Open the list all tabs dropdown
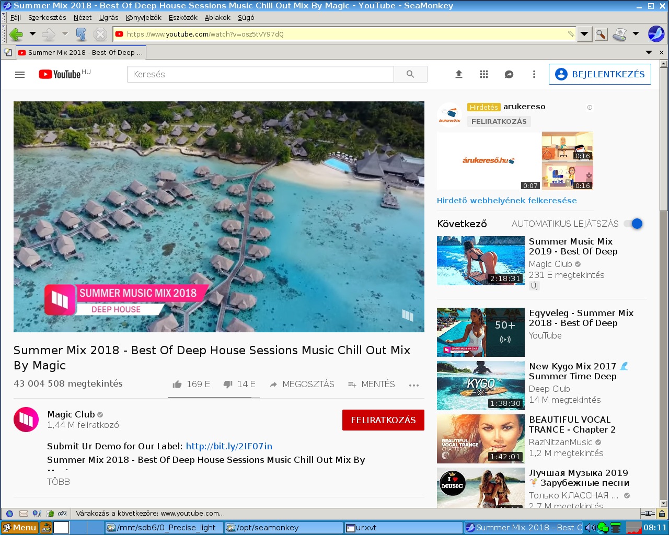The height and width of the screenshot is (535, 669). tap(649, 52)
